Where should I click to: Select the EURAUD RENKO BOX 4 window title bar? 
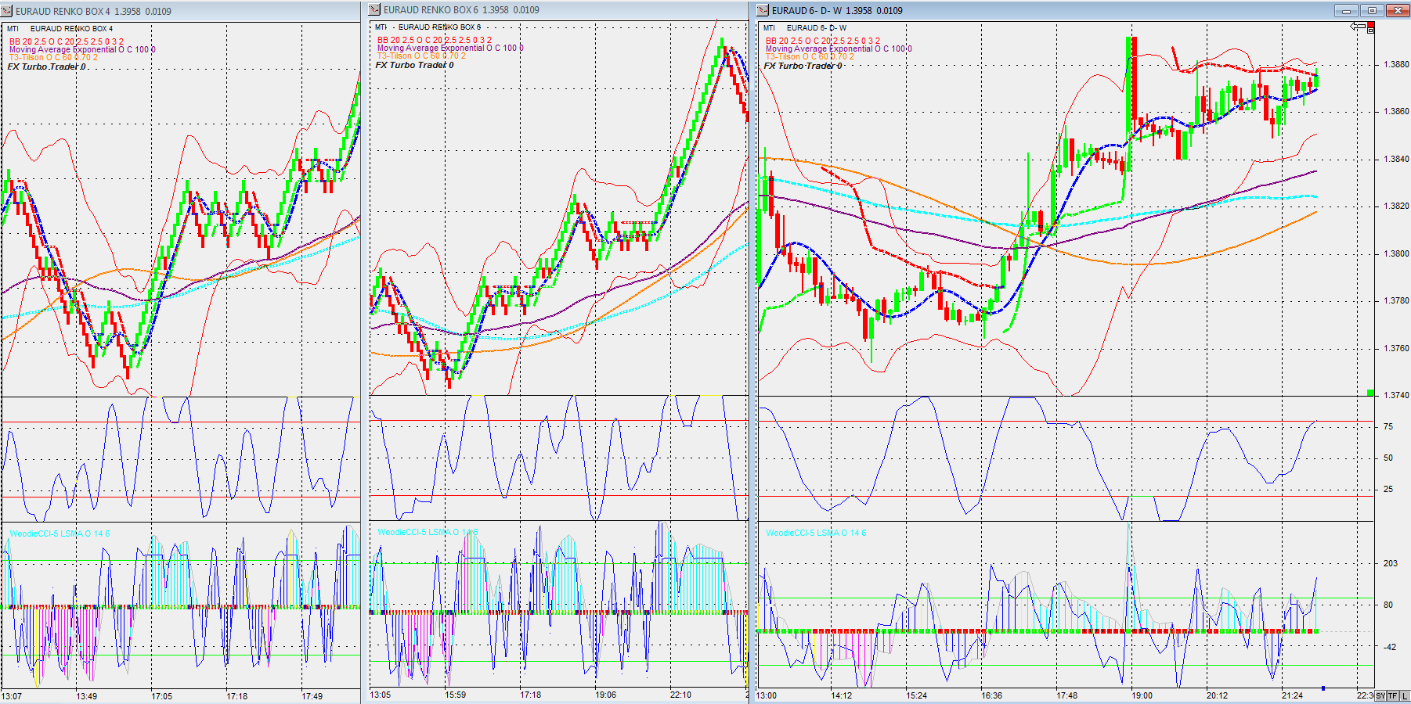(x=181, y=11)
